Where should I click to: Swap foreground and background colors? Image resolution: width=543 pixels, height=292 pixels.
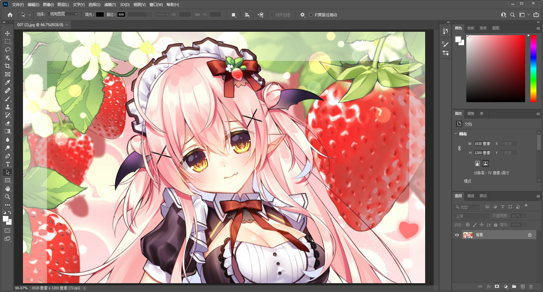[x=10, y=212]
